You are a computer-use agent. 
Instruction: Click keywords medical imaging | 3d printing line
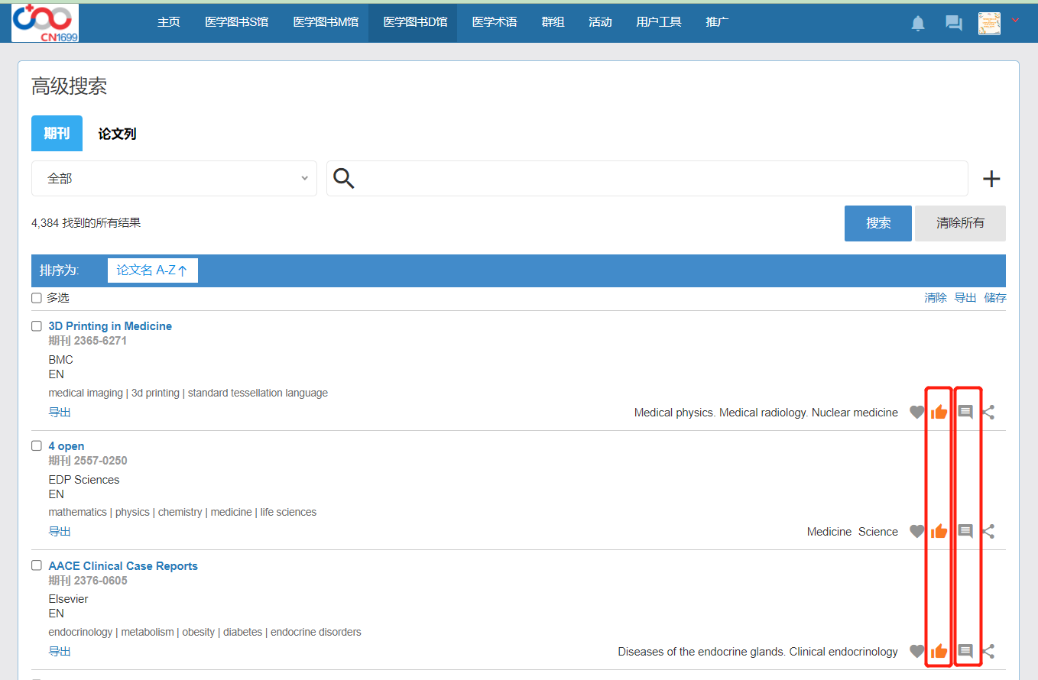click(188, 393)
